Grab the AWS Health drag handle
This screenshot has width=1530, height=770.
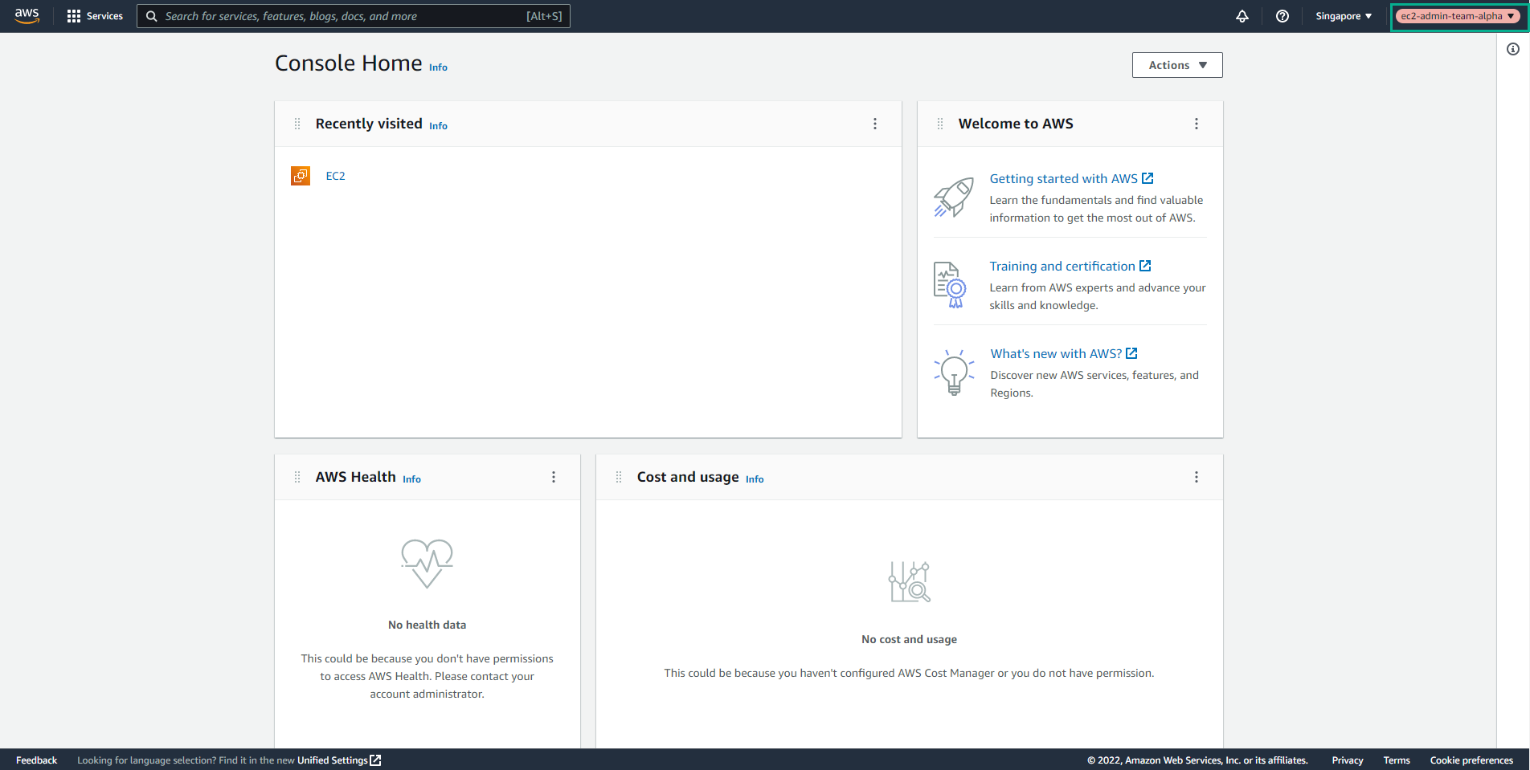tap(297, 477)
